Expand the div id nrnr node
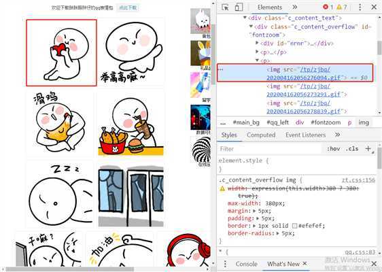 coord(257,43)
